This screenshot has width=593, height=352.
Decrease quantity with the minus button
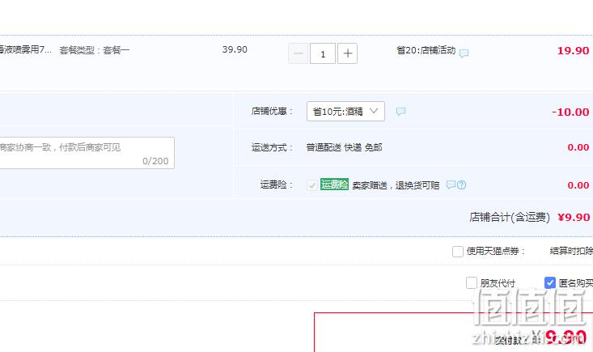[x=299, y=53]
